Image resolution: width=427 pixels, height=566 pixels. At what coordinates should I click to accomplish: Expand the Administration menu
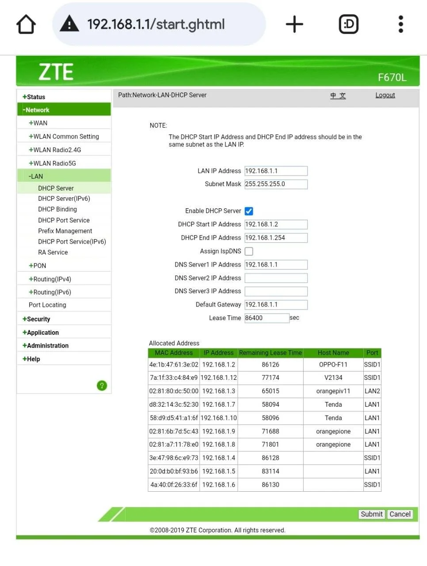[x=46, y=346]
